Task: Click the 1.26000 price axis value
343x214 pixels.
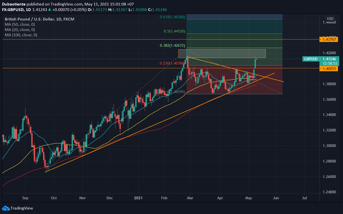Action: tap(329, 176)
